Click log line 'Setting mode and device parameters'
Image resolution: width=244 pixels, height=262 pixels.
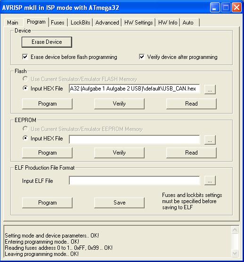pyautogui.click(x=52, y=236)
